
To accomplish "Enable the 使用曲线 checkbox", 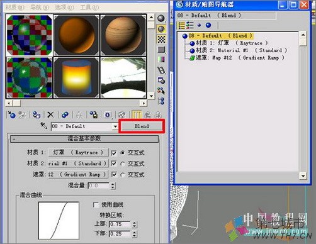I will (96, 204).
